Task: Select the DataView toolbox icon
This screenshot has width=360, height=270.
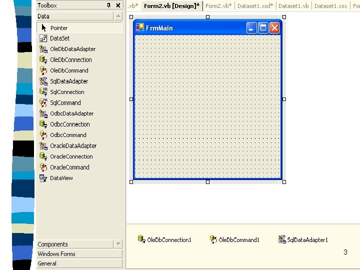Action: pyautogui.click(x=43, y=178)
